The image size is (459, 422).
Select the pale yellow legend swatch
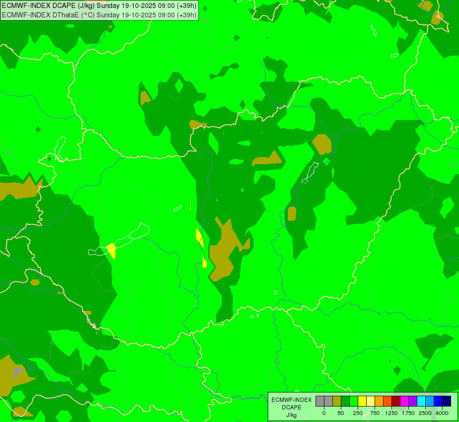[371, 401]
